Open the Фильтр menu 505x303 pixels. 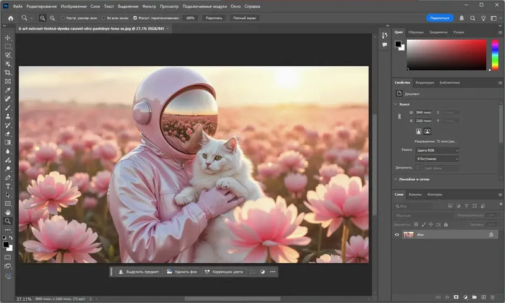(x=149, y=6)
